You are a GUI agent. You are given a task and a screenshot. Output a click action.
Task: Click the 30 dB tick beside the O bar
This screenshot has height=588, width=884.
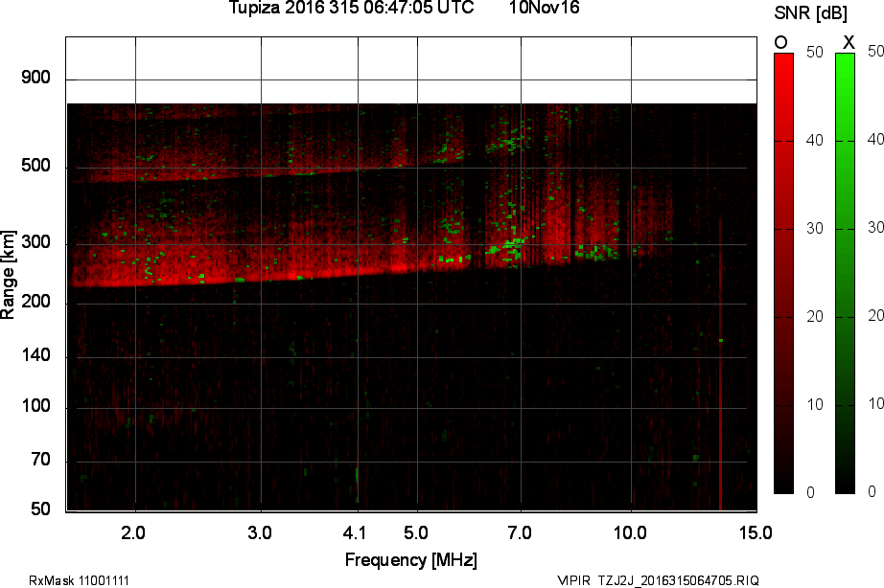click(815, 228)
